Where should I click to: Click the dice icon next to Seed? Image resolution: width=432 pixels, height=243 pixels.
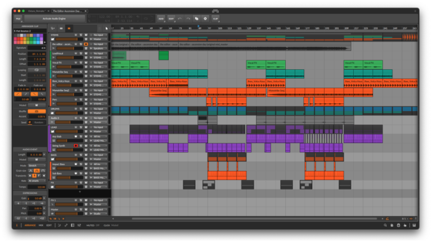click(x=30, y=122)
